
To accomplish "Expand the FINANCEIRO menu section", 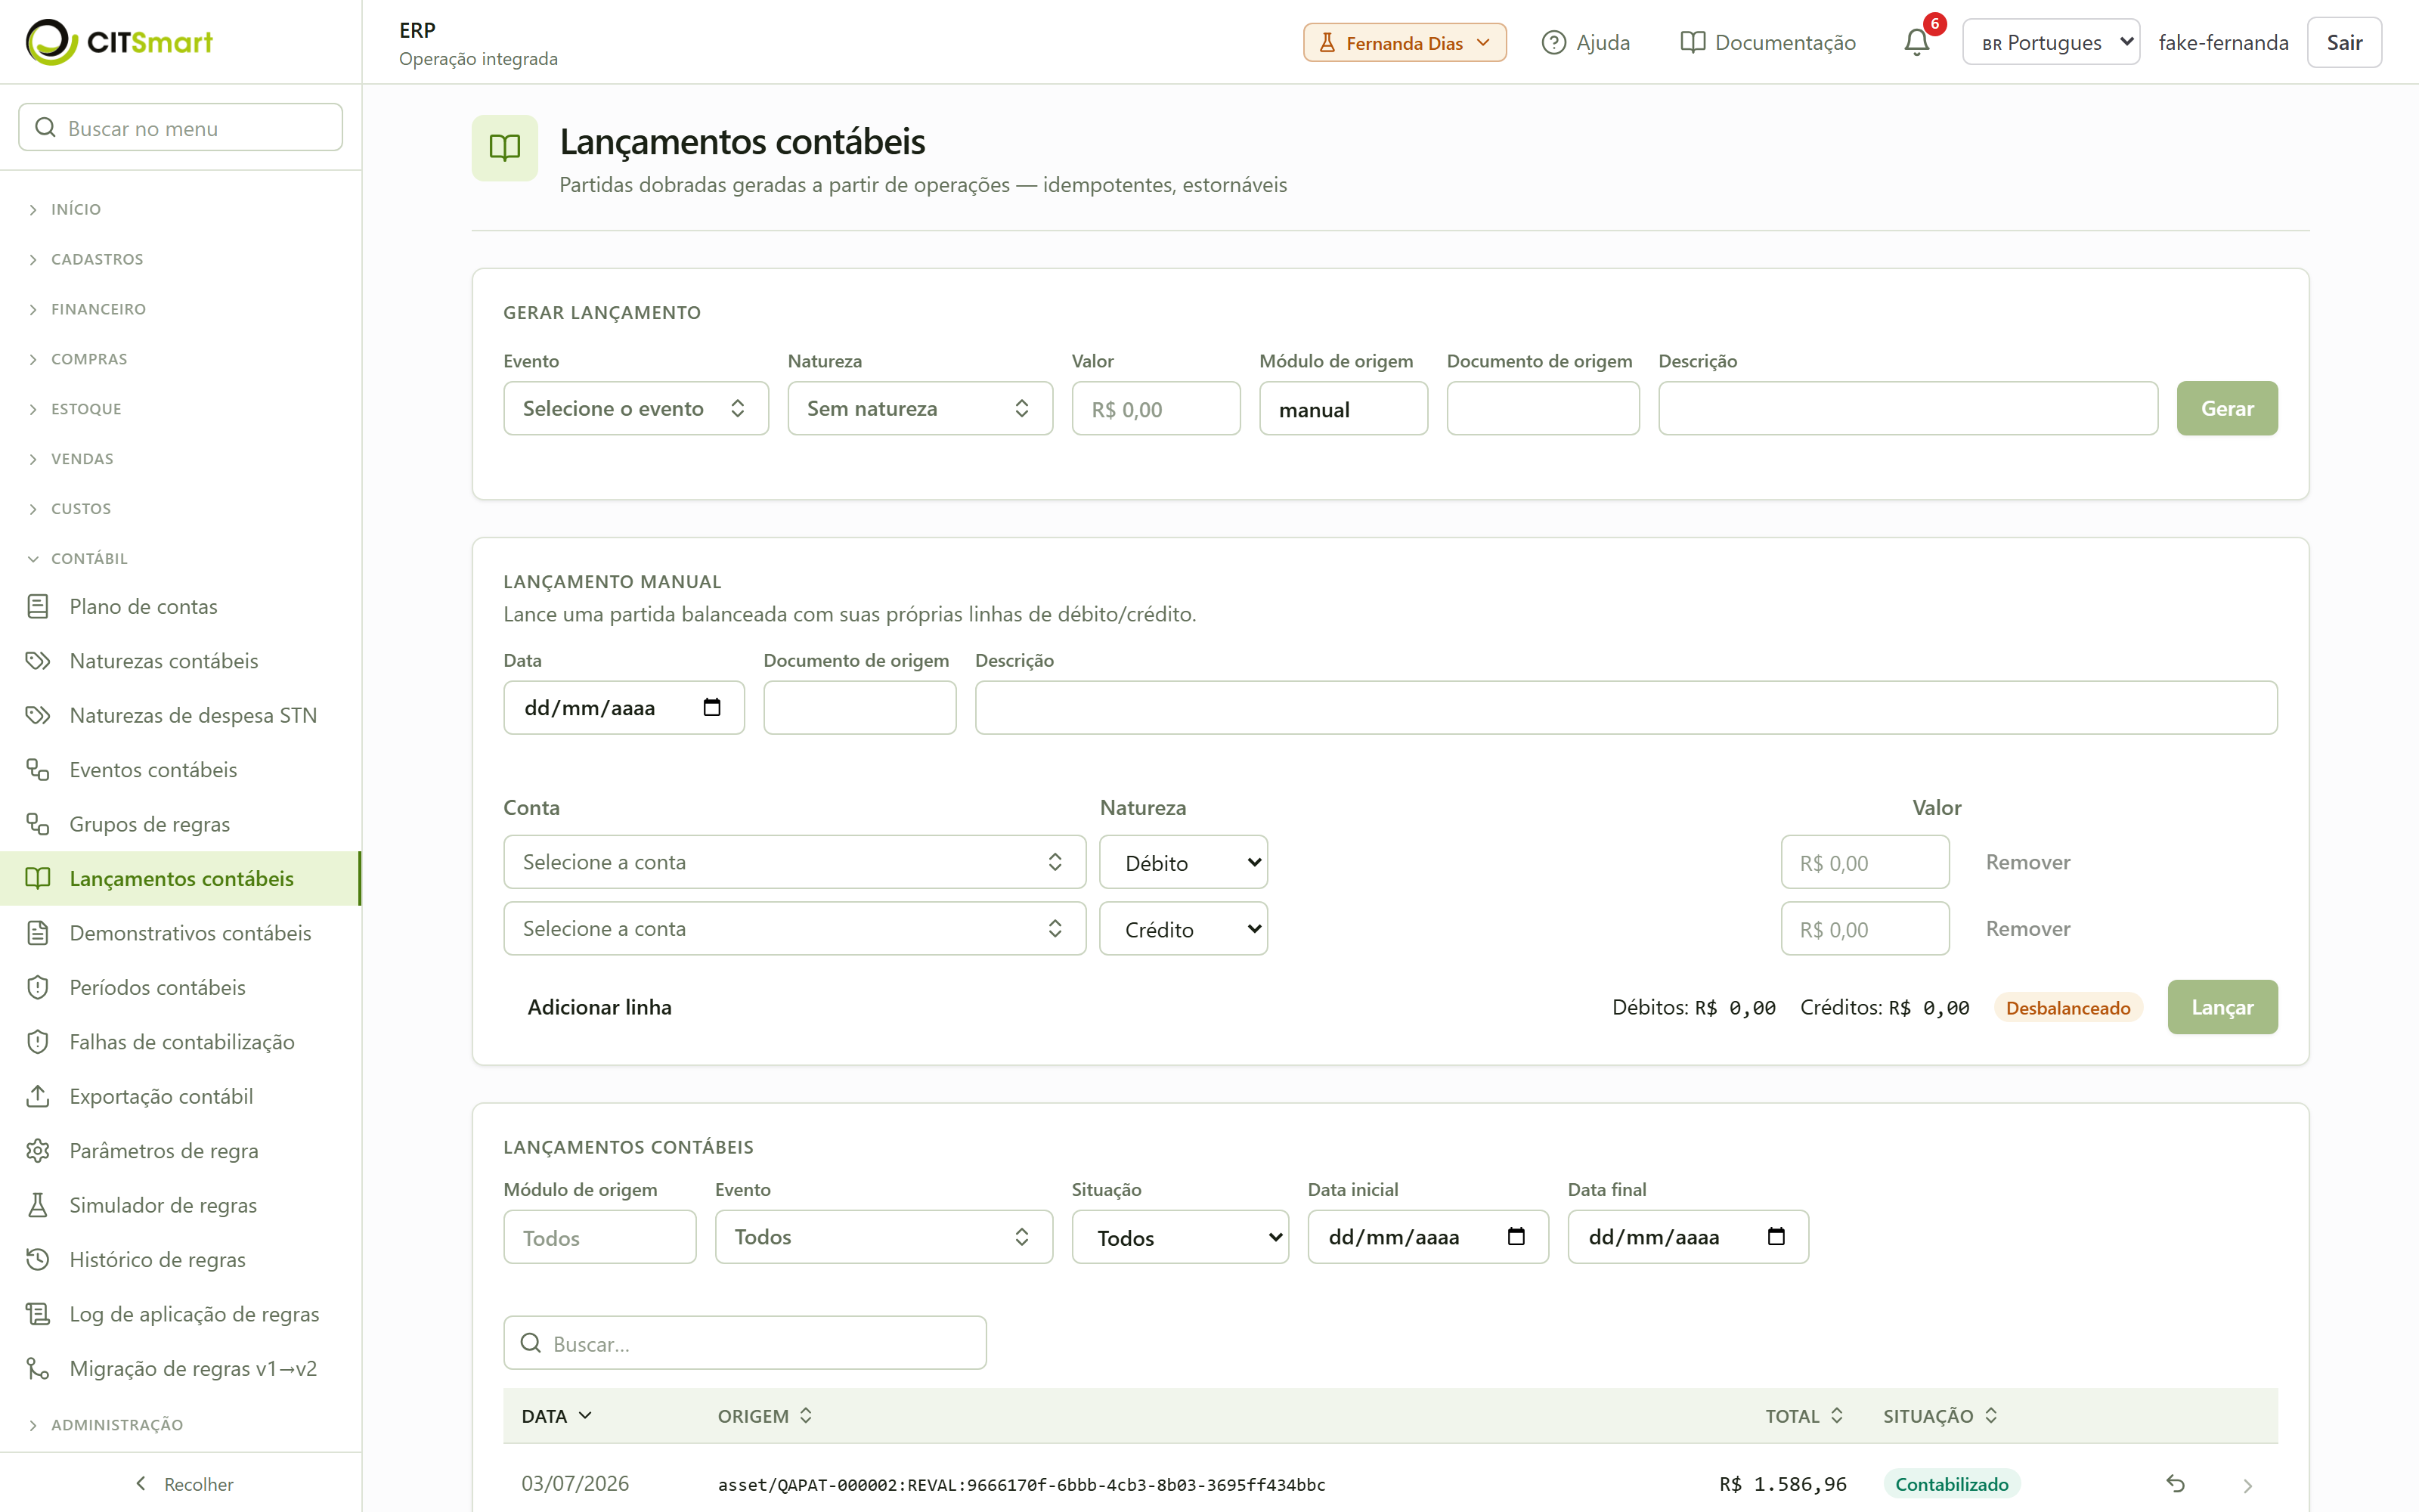I will (x=98, y=309).
